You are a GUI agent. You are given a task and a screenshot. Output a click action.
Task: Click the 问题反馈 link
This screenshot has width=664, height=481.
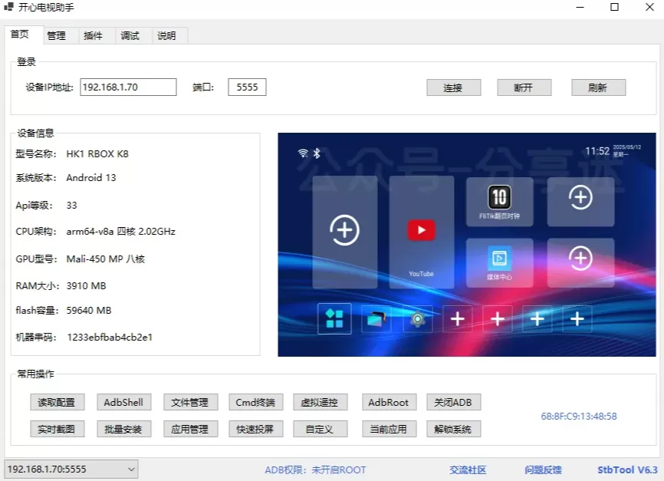pyautogui.click(x=543, y=469)
